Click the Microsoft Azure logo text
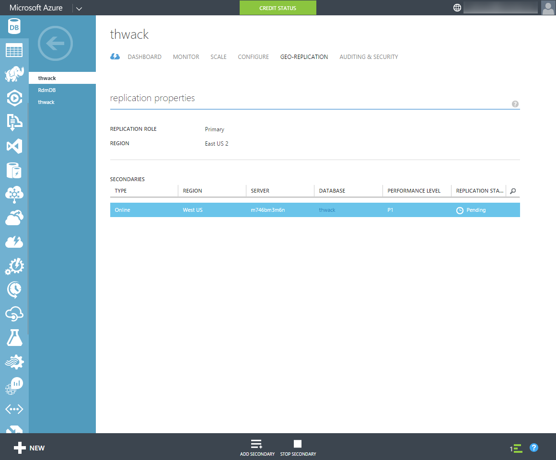Viewport: 556px width, 460px height. (36, 8)
